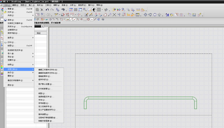Choose 部件清理(A) submenu entry

(x=49, y=114)
